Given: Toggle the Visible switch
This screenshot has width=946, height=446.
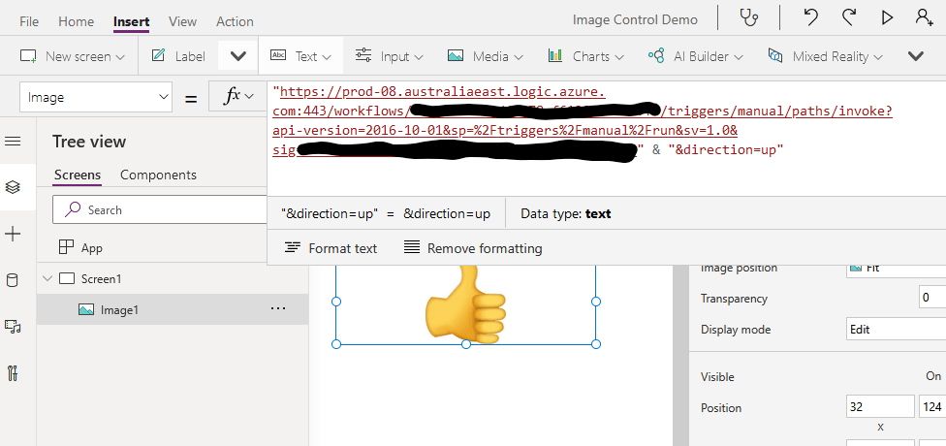Looking at the screenshot, I should click(x=932, y=376).
